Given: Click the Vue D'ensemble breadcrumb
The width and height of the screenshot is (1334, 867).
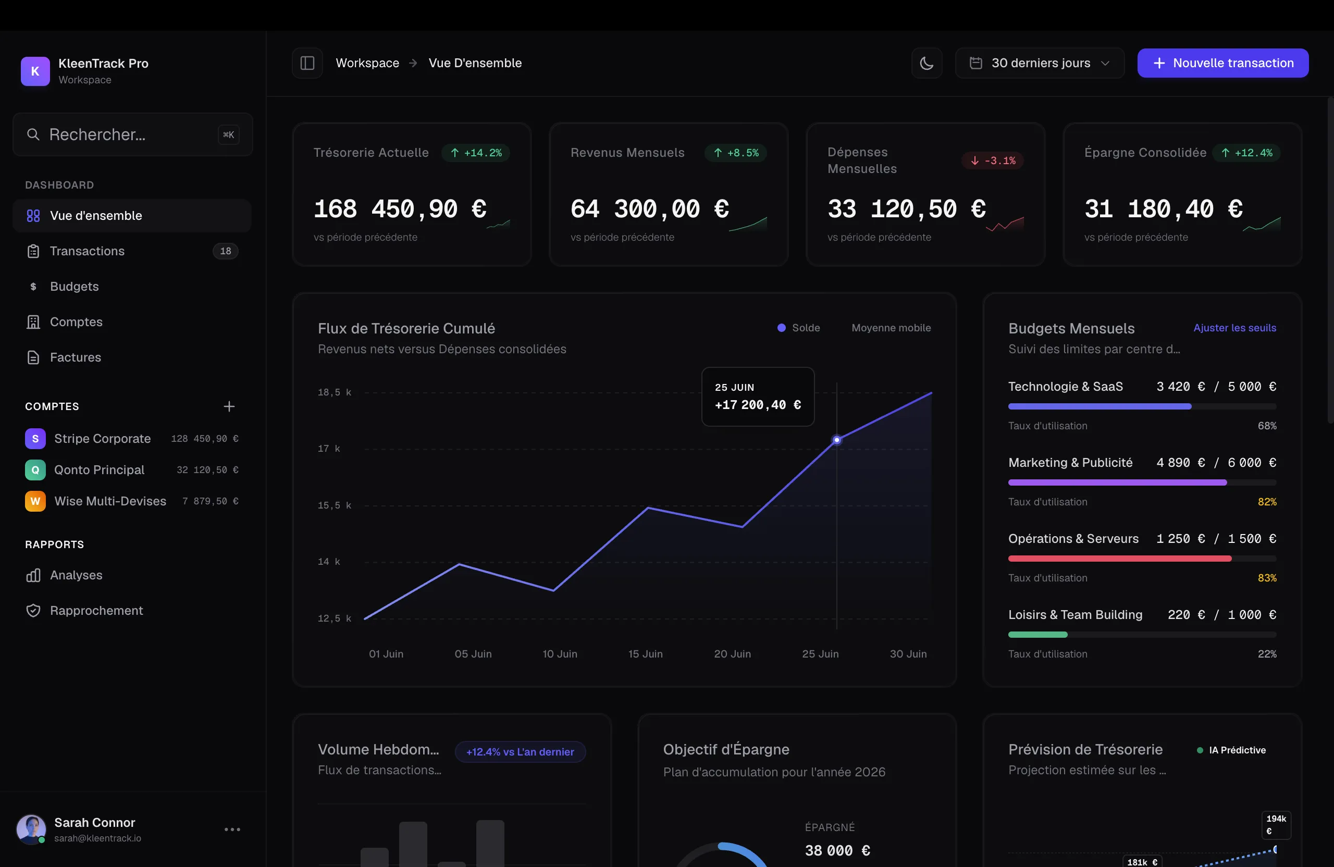Looking at the screenshot, I should point(475,63).
